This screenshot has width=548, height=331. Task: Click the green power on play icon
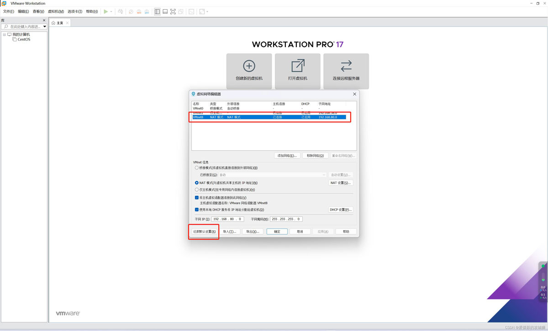coord(106,11)
